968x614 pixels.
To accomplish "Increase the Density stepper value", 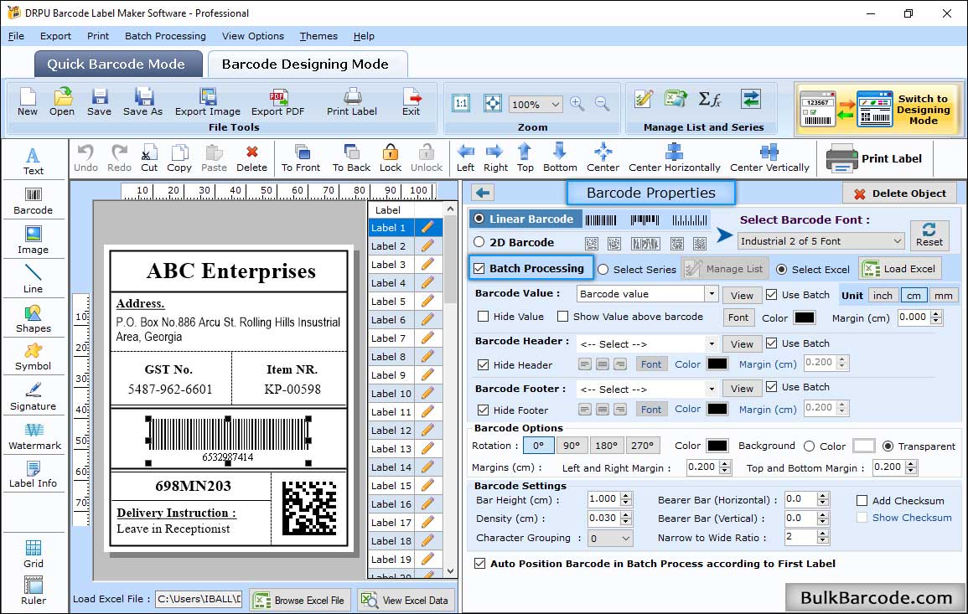I will (x=627, y=514).
